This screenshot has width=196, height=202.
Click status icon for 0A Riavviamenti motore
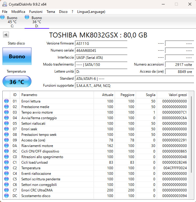point(6,145)
